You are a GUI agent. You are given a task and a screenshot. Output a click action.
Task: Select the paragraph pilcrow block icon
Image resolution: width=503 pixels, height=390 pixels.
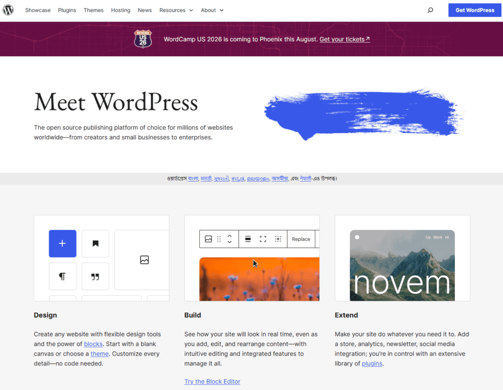62,276
